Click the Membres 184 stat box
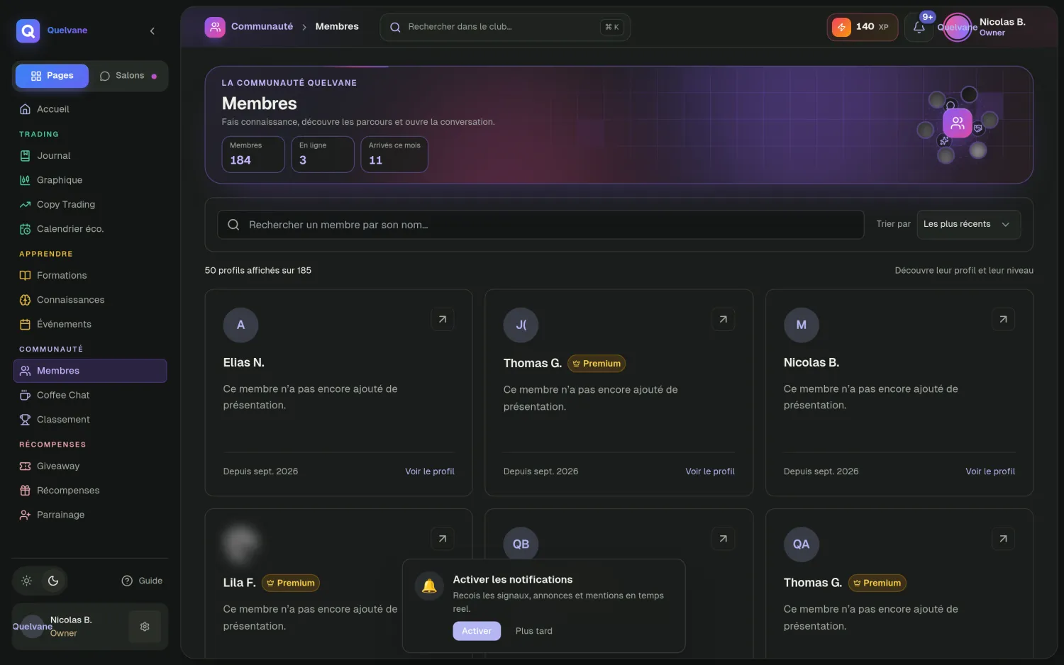This screenshot has height=665, width=1064. tap(253, 154)
